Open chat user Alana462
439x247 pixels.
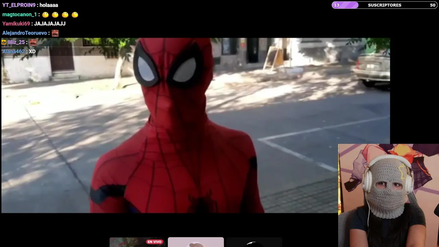point(13,51)
